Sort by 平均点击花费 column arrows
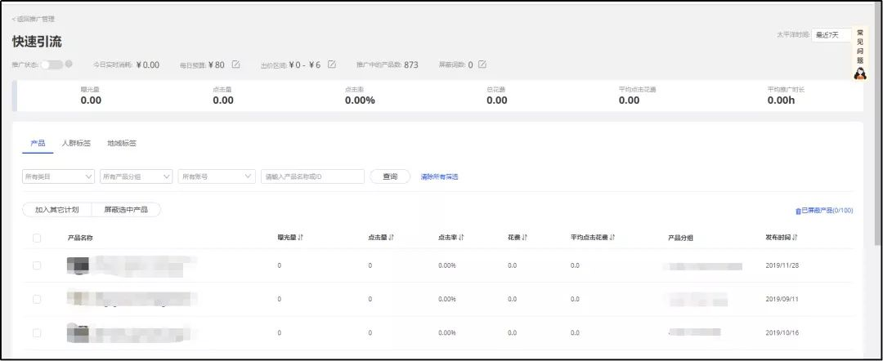 (x=612, y=238)
